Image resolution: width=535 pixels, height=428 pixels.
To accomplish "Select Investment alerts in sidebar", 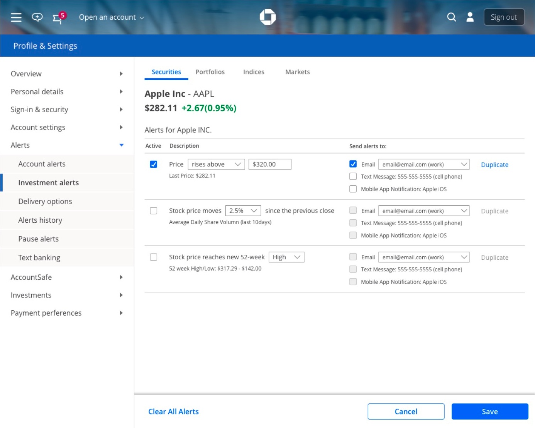I will 67,183.
